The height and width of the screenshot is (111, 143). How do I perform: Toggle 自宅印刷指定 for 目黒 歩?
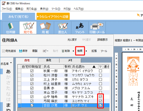[x=32, y=88]
